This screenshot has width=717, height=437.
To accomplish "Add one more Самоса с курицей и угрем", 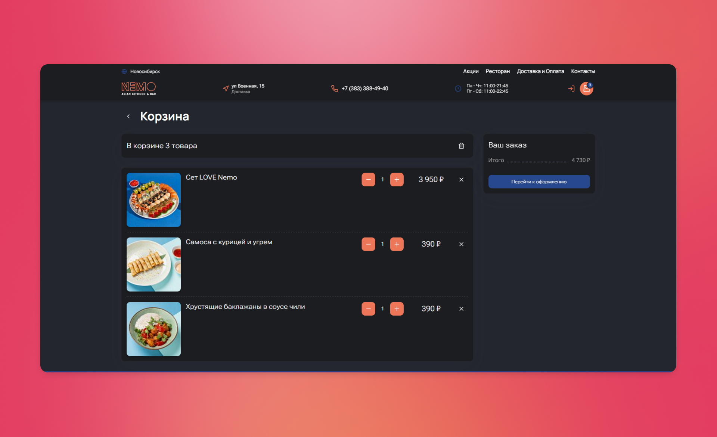I will point(397,244).
